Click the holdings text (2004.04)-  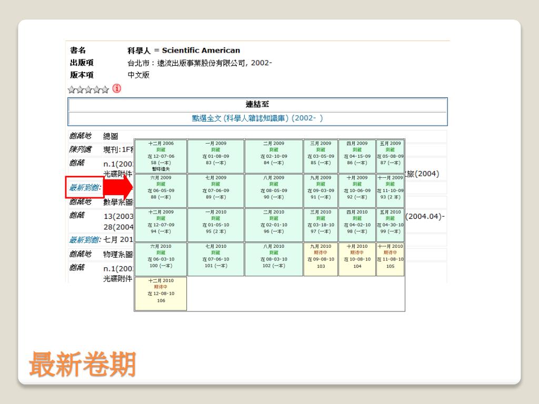tap(425, 216)
